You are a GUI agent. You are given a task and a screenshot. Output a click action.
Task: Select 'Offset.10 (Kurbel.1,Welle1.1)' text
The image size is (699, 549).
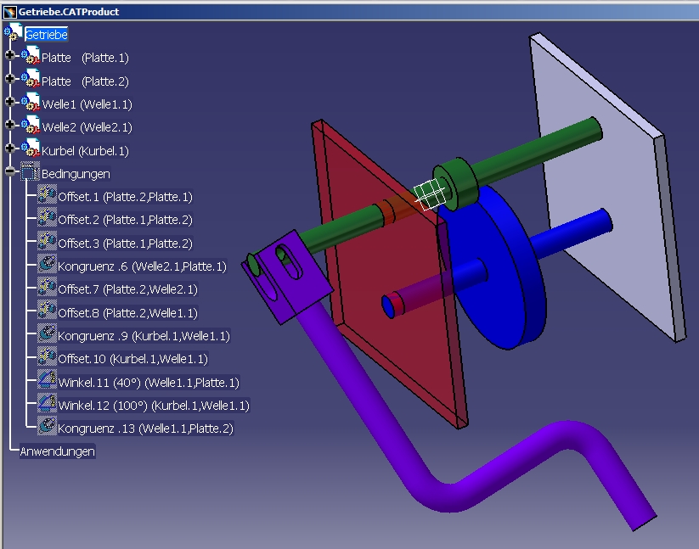pos(133,359)
